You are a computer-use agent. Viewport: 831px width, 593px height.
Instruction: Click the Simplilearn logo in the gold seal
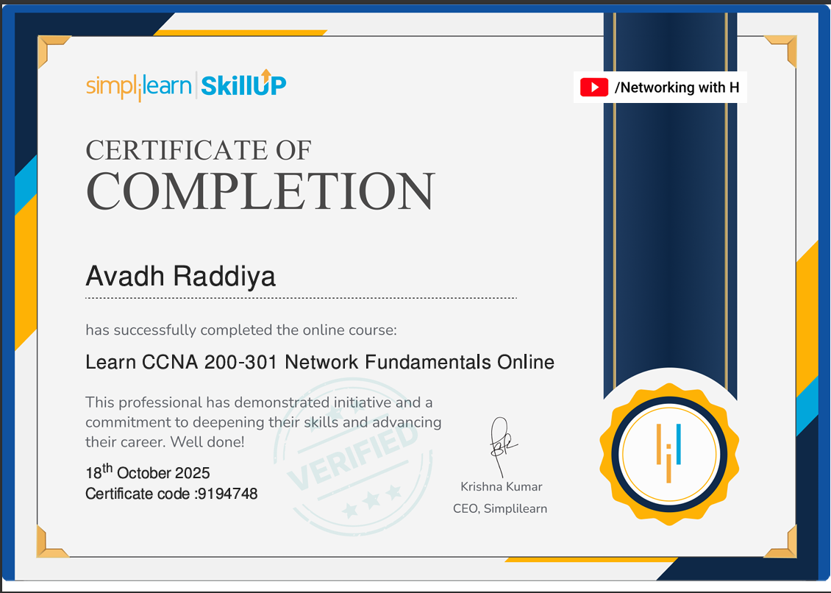click(x=668, y=453)
